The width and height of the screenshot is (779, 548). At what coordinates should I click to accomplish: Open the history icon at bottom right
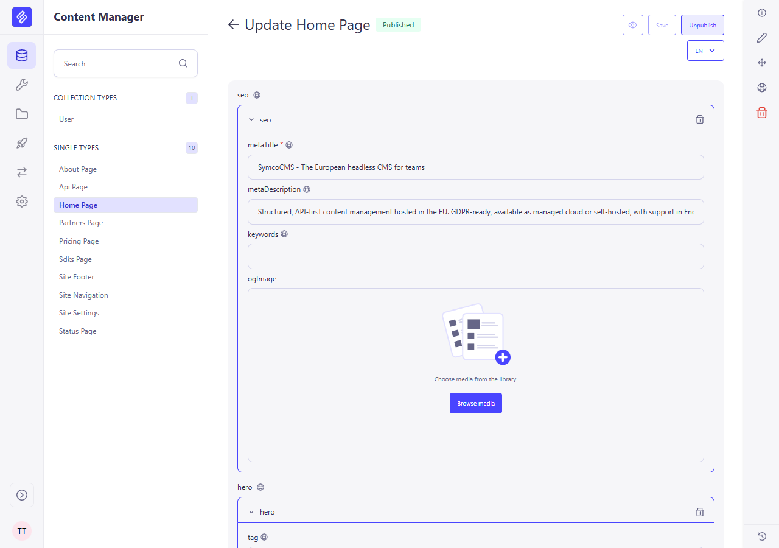762,536
